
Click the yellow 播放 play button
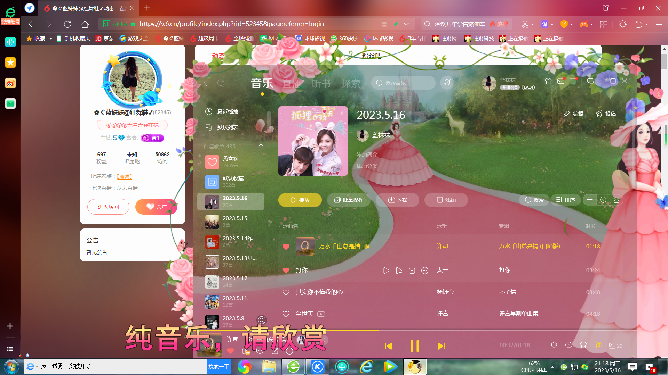(300, 200)
